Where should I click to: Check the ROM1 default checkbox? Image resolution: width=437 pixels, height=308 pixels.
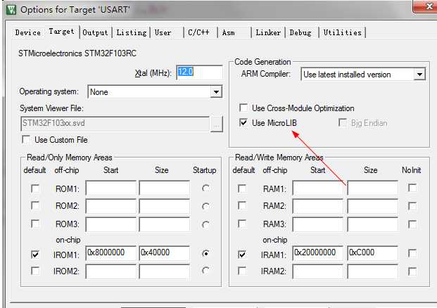pos(35,188)
